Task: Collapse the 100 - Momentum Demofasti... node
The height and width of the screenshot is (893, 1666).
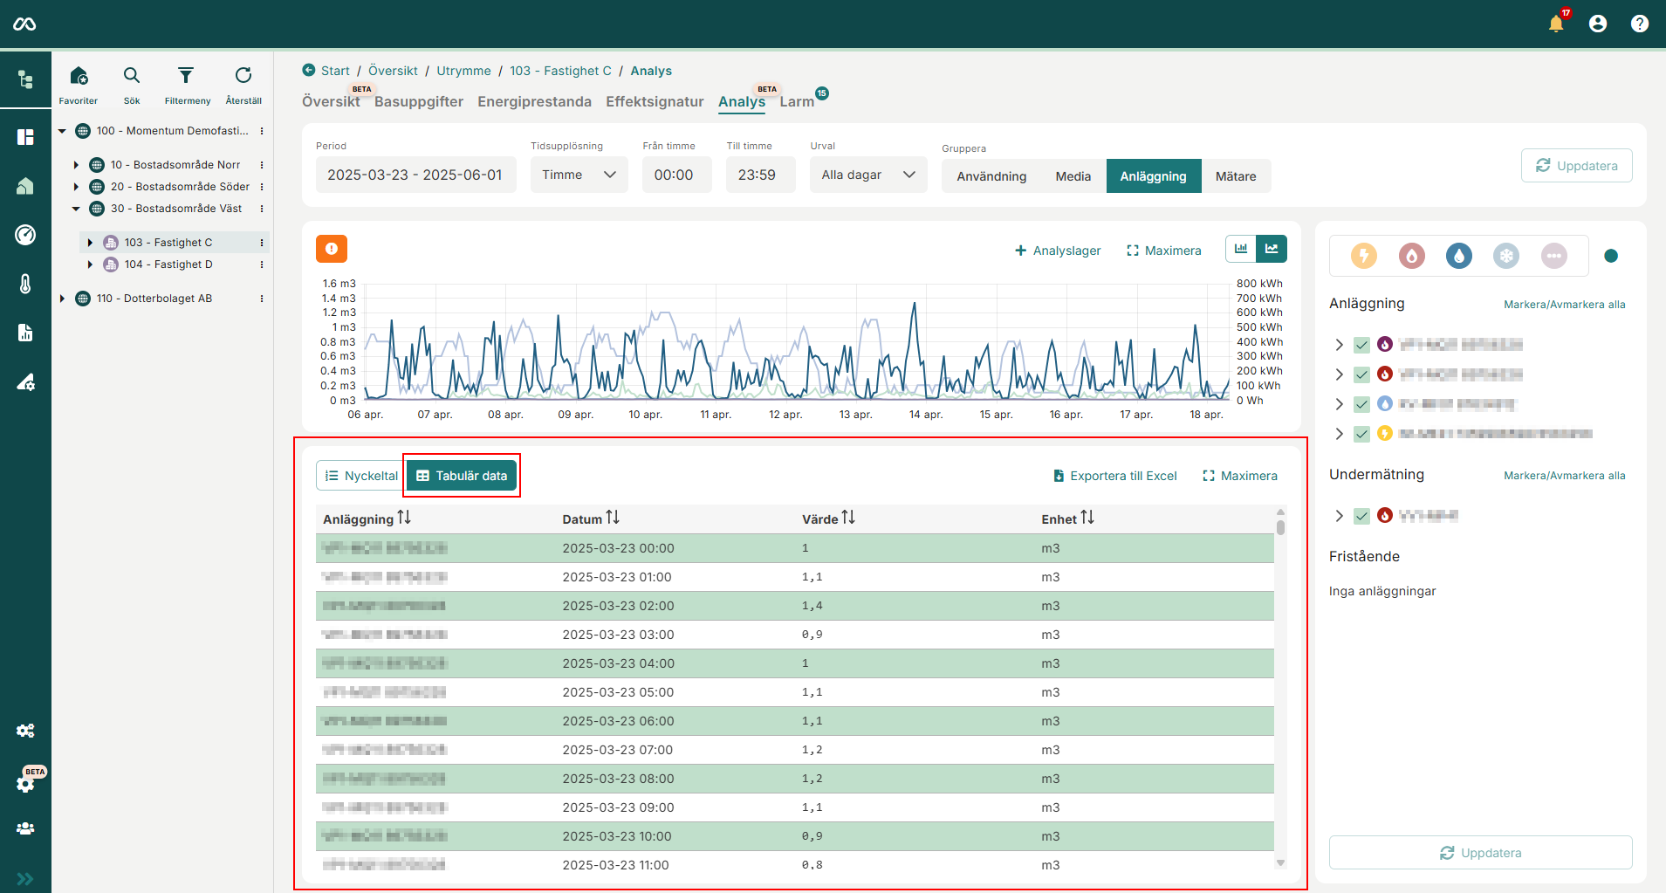Action: point(62,131)
